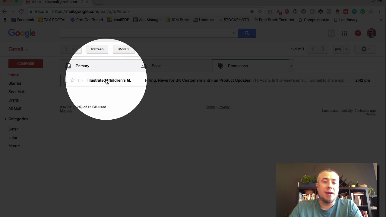Select the Inbox folder in sidebar

14,75
